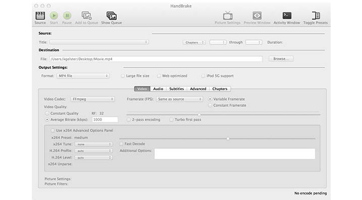Click the Toggle Presets drawer icon
The width and height of the screenshot is (362, 200).
coord(315,16)
